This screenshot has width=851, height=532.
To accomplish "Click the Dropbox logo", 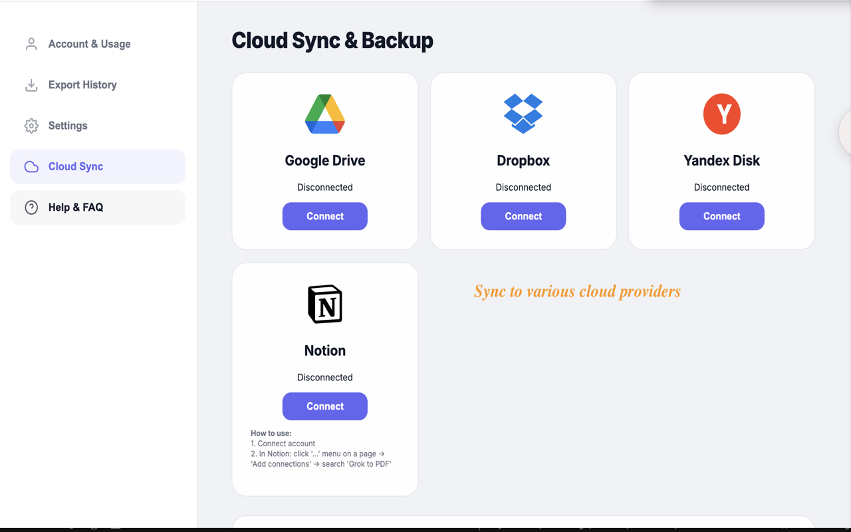I will 523,114.
